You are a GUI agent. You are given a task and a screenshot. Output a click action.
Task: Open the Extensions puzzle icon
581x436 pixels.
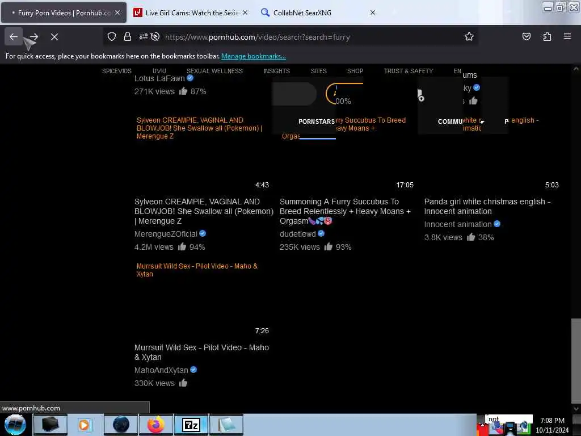tap(547, 36)
